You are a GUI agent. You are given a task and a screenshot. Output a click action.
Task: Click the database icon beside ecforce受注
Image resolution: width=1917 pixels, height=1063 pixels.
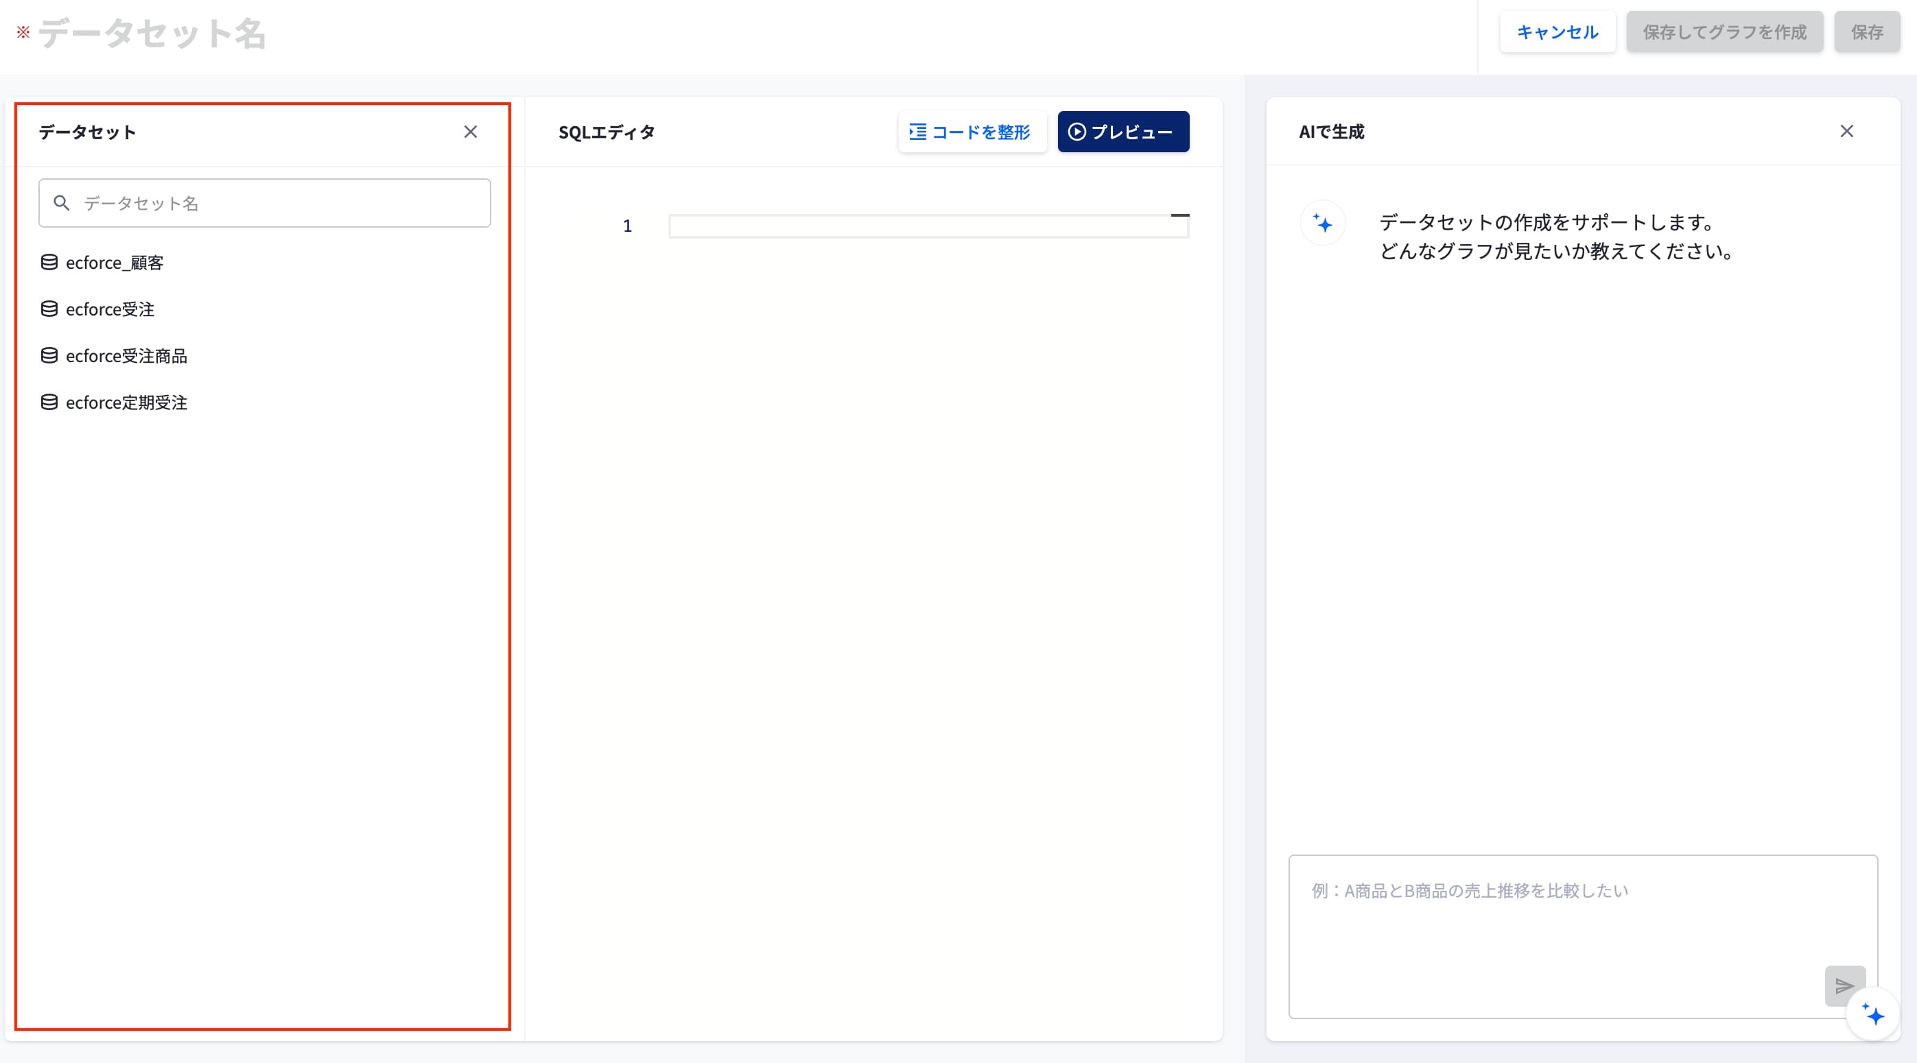(49, 309)
